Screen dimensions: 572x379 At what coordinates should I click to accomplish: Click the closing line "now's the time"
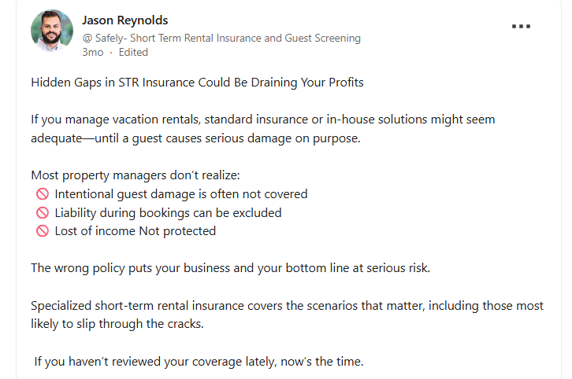(199, 362)
